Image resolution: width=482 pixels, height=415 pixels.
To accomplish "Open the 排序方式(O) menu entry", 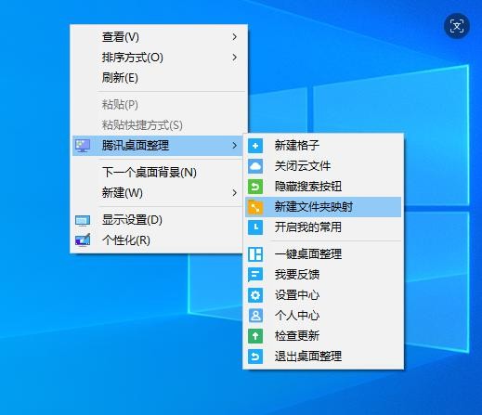I will (159, 58).
